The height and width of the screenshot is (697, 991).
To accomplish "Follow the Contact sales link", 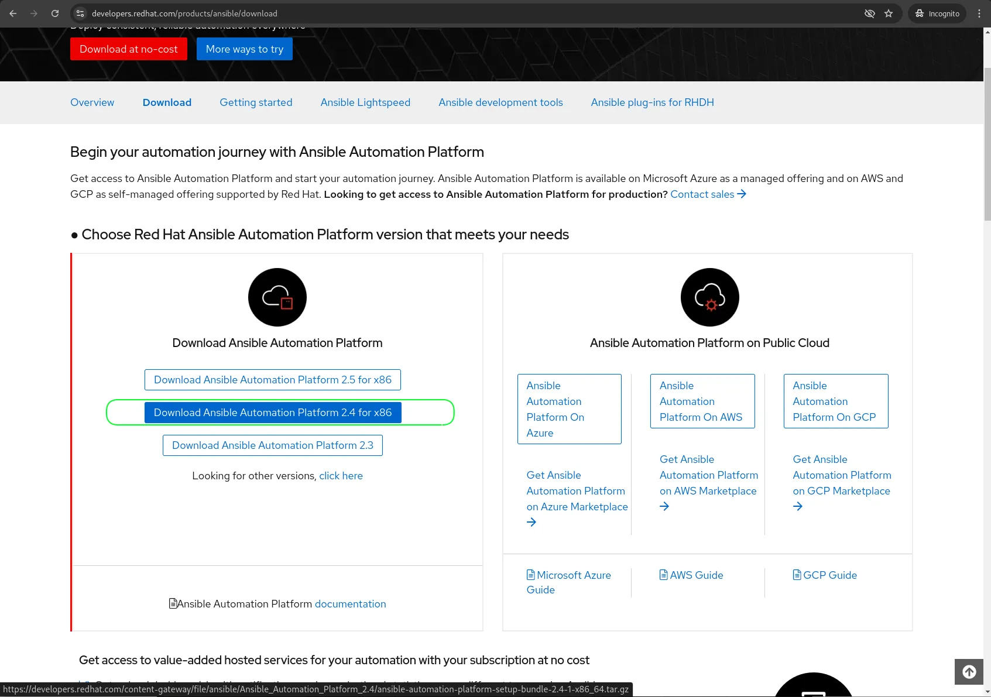I will pyautogui.click(x=702, y=194).
